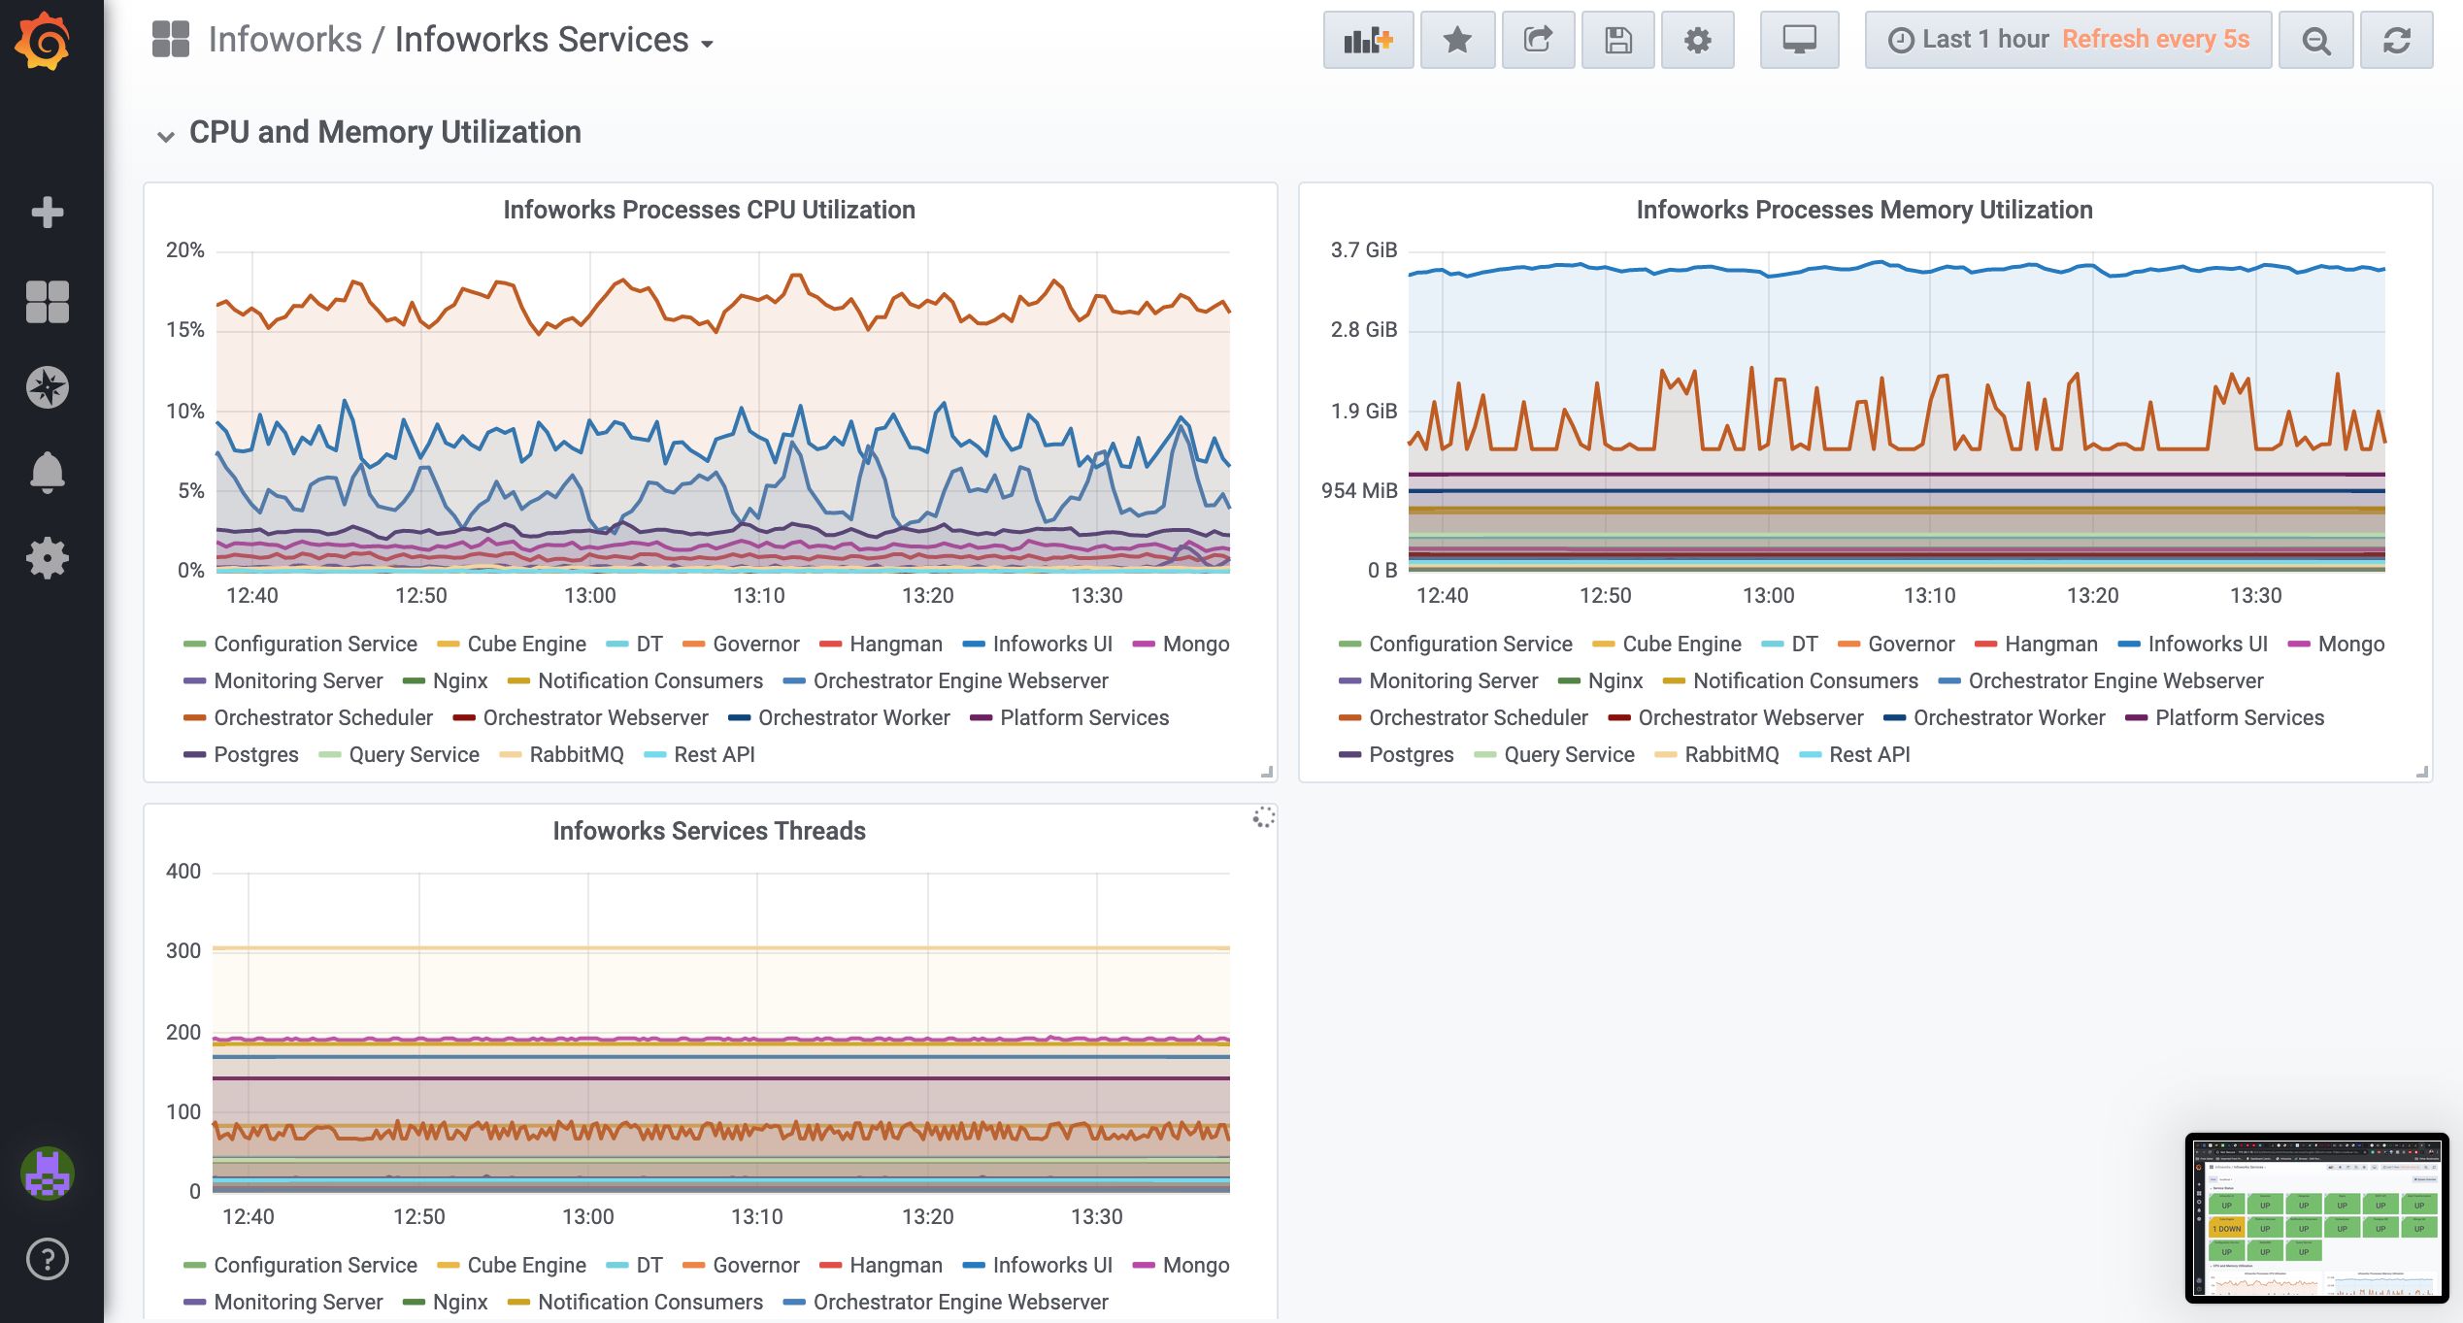This screenshot has height=1323, width=2463.
Task: Select Orchestrator Engine Webserver in CPU legend
Action: pyautogui.click(x=960, y=681)
